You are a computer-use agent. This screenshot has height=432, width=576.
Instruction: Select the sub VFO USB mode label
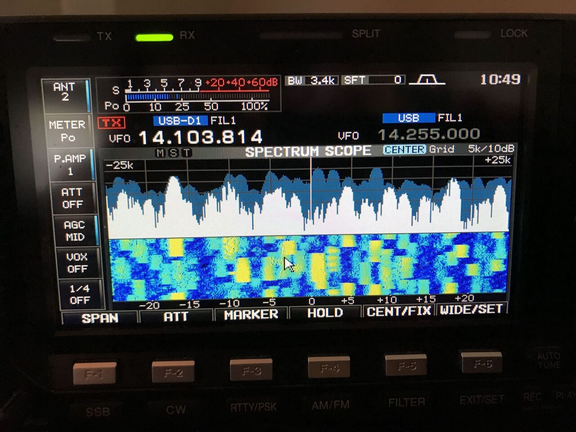tap(409, 118)
